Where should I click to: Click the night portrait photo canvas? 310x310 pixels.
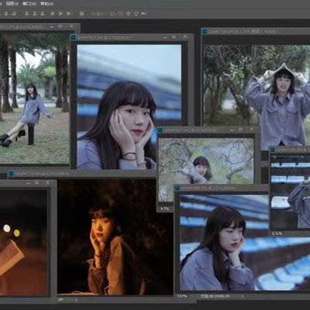(115, 237)
